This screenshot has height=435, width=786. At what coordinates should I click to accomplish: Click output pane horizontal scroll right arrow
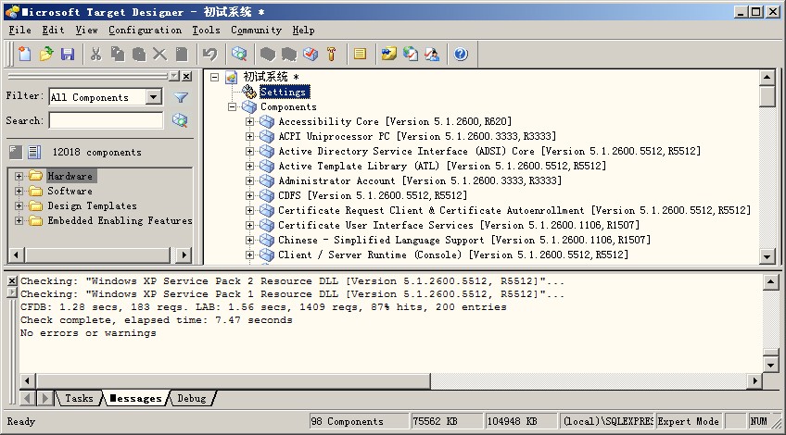[754, 381]
